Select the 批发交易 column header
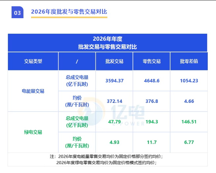The width and height of the screenshot is (216, 173). (x=114, y=61)
